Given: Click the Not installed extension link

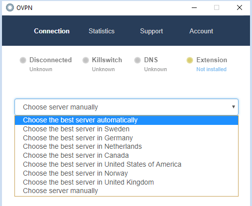Looking at the screenshot, I should [211, 69].
